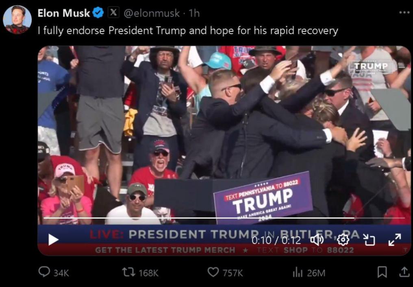Click the video frame showing the rally
This screenshot has height=287, width=413.
[x=224, y=134]
